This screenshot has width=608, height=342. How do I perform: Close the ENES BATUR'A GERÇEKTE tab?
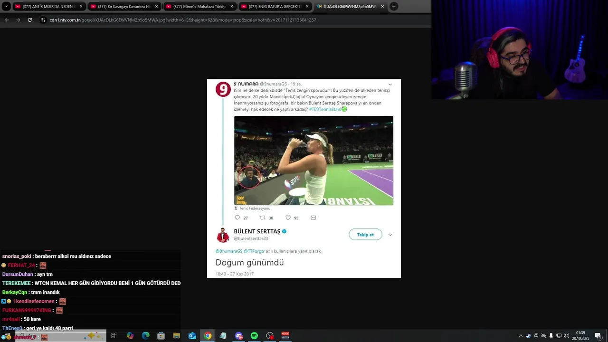307,7
